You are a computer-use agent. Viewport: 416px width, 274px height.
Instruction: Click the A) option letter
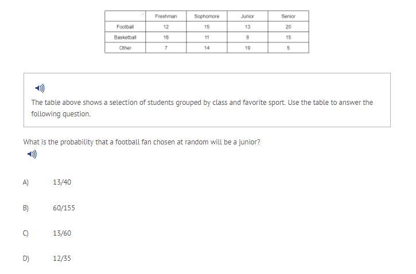point(26,182)
